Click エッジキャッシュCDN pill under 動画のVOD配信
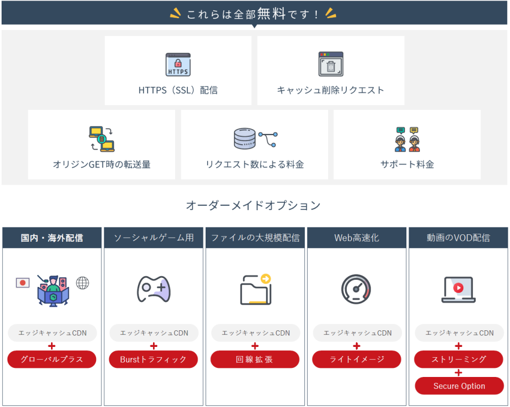This screenshot has height=407, width=510. pyautogui.click(x=459, y=333)
